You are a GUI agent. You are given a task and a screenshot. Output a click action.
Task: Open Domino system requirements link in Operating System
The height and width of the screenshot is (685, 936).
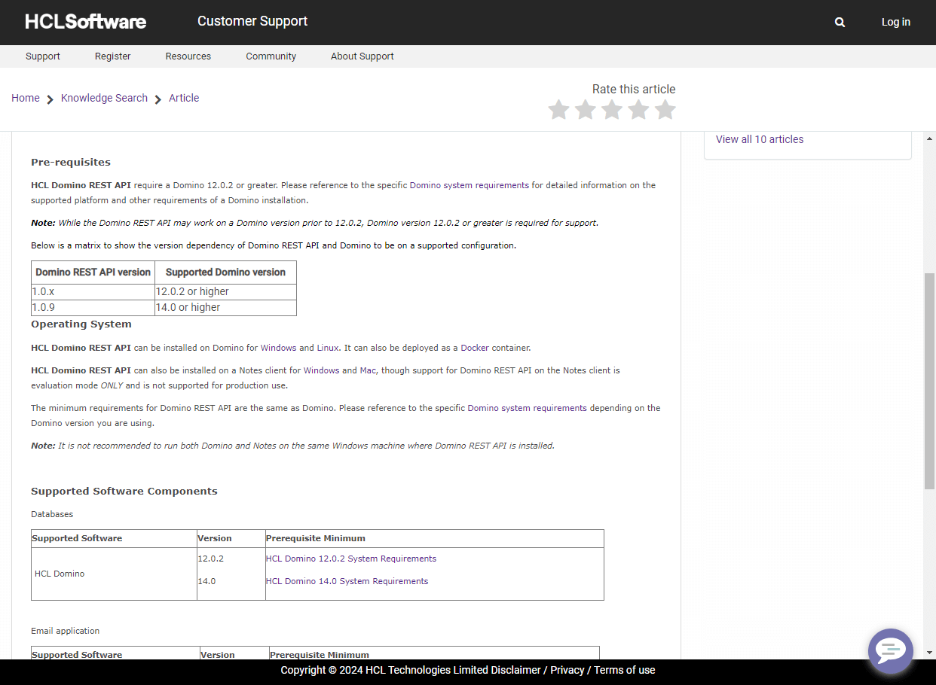528,408
